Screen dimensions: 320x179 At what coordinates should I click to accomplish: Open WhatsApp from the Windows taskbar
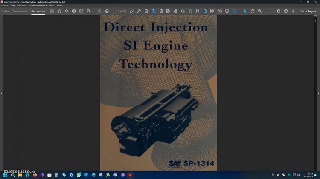[79, 175]
